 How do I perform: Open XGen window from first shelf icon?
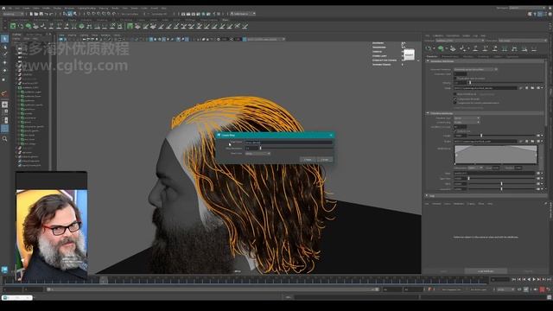[13, 26]
